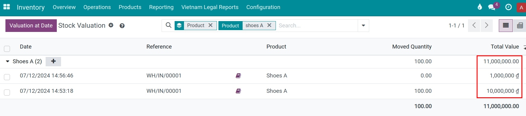The height and width of the screenshot is (116, 526).
Task: Open Stock Valuation gear settings
Action: (111, 25)
